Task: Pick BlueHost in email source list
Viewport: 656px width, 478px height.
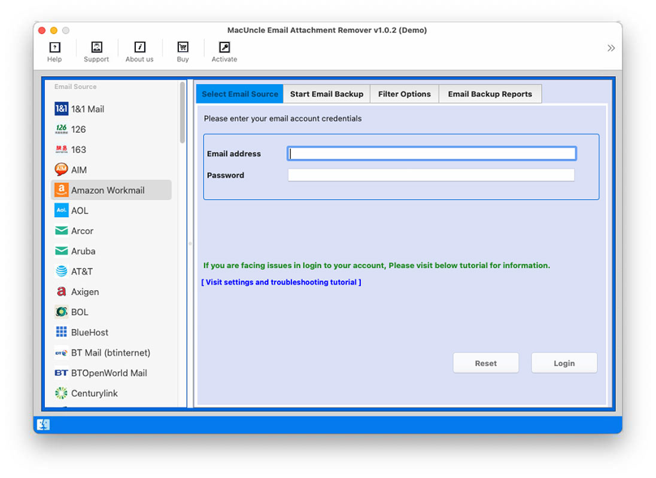Action: pyautogui.click(x=90, y=333)
